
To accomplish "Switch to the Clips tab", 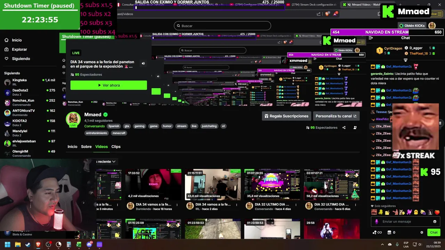I will tap(116, 147).
